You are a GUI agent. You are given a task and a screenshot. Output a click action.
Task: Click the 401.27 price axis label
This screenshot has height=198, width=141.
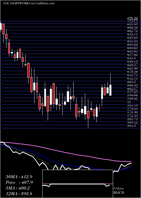pos(132,89)
